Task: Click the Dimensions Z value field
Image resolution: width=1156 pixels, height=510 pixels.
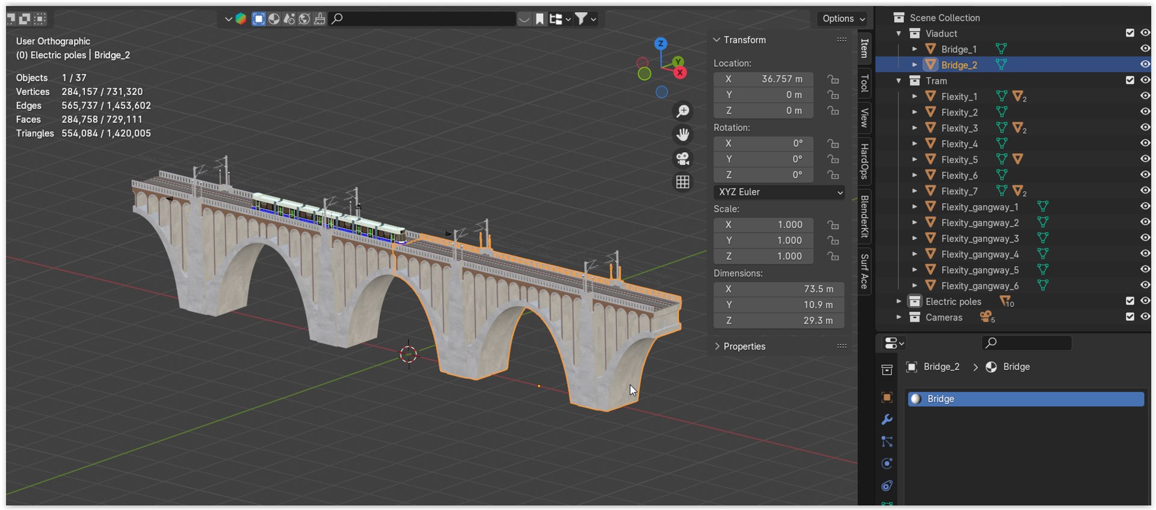Action: 779,321
